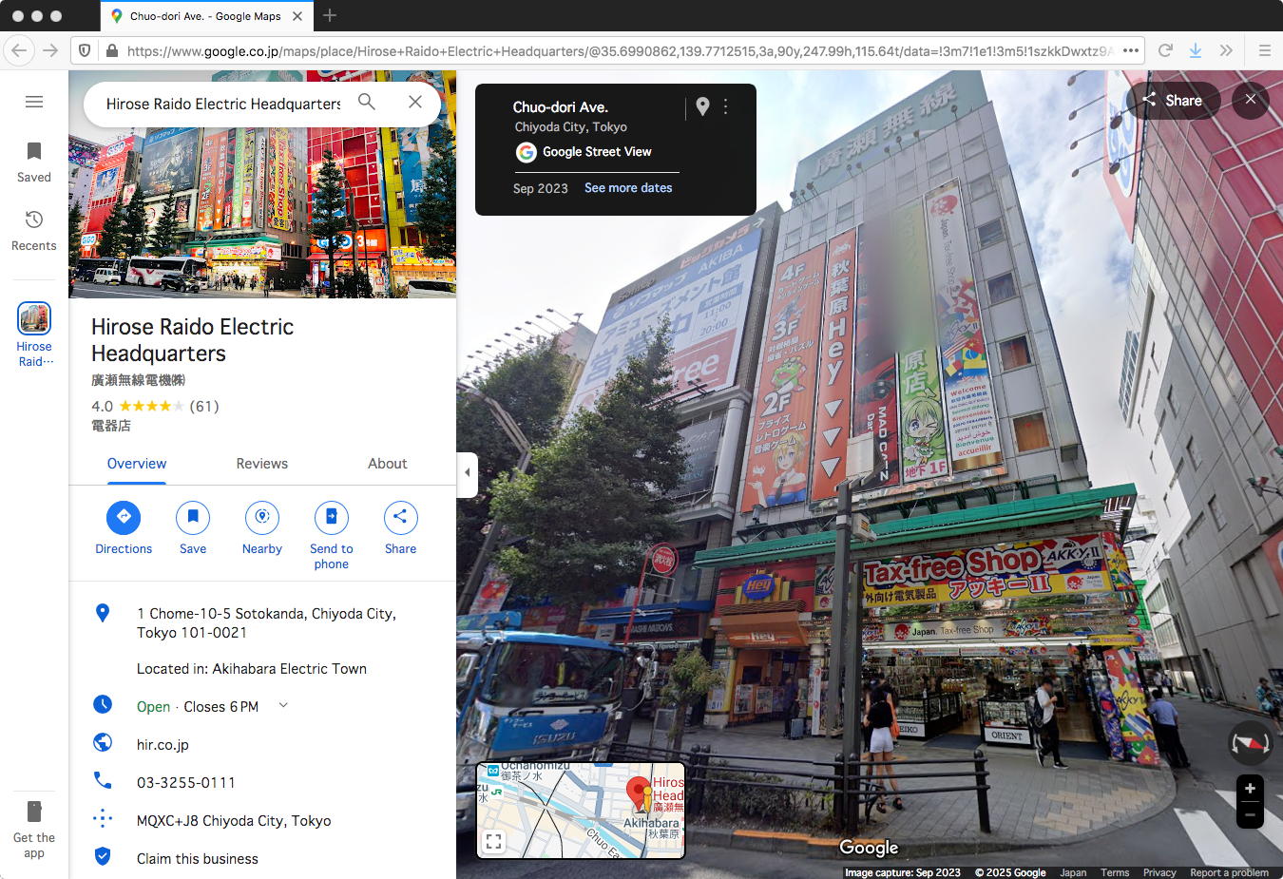Save this place to a list
The width and height of the screenshot is (1283, 879).
[x=193, y=527]
